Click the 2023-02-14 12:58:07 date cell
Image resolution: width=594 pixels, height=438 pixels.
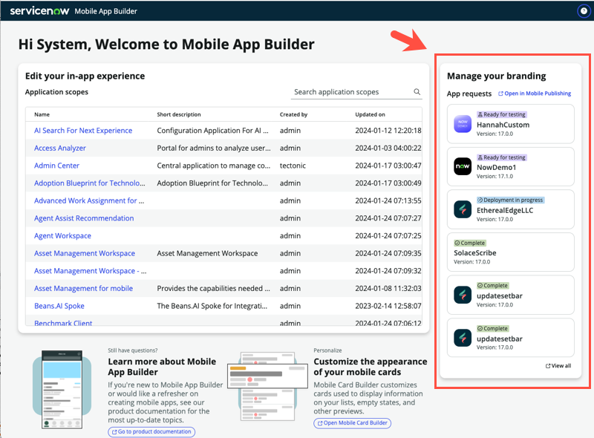click(388, 306)
